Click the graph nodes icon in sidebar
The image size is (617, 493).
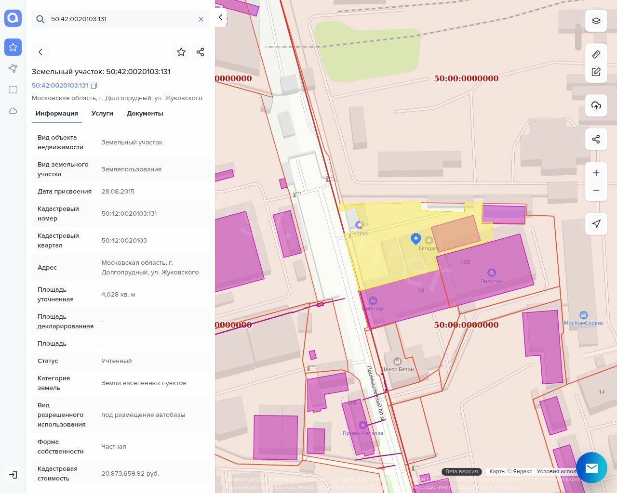13,68
